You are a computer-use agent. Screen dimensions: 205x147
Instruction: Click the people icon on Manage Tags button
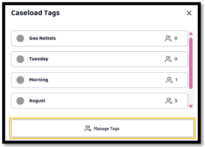(x=88, y=128)
